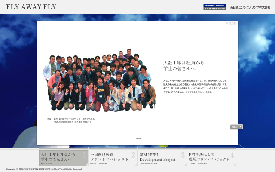Screen dimensions: 275x172
Task: Click the large numeral 1 on first tab
Action: (84, 155)
